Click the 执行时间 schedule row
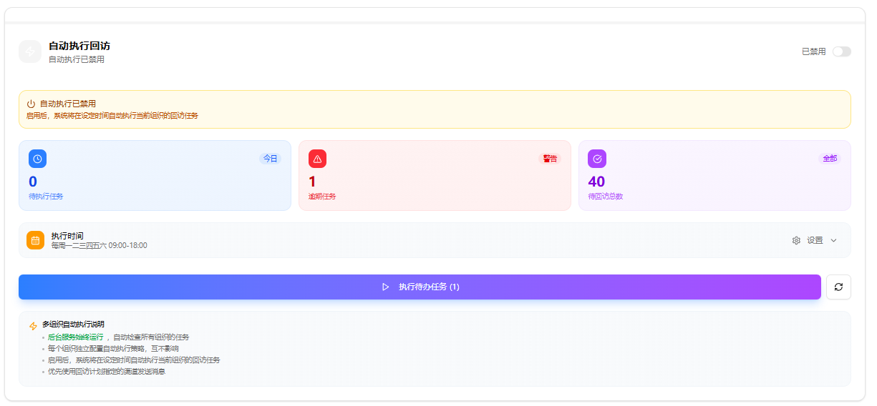The height and width of the screenshot is (406, 877). pyautogui.click(x=435, y=240)
